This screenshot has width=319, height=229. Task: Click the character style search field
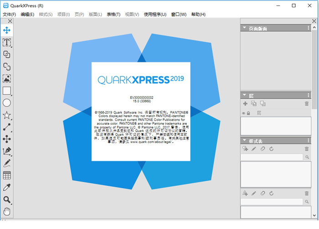point(272,202)
